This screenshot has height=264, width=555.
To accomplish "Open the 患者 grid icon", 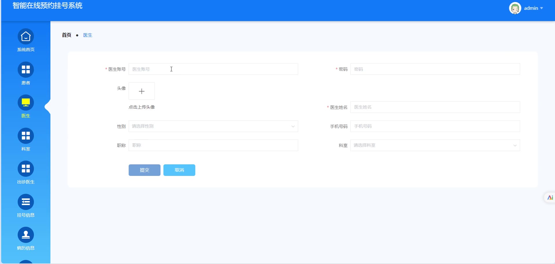I will (x=26, y=70).
